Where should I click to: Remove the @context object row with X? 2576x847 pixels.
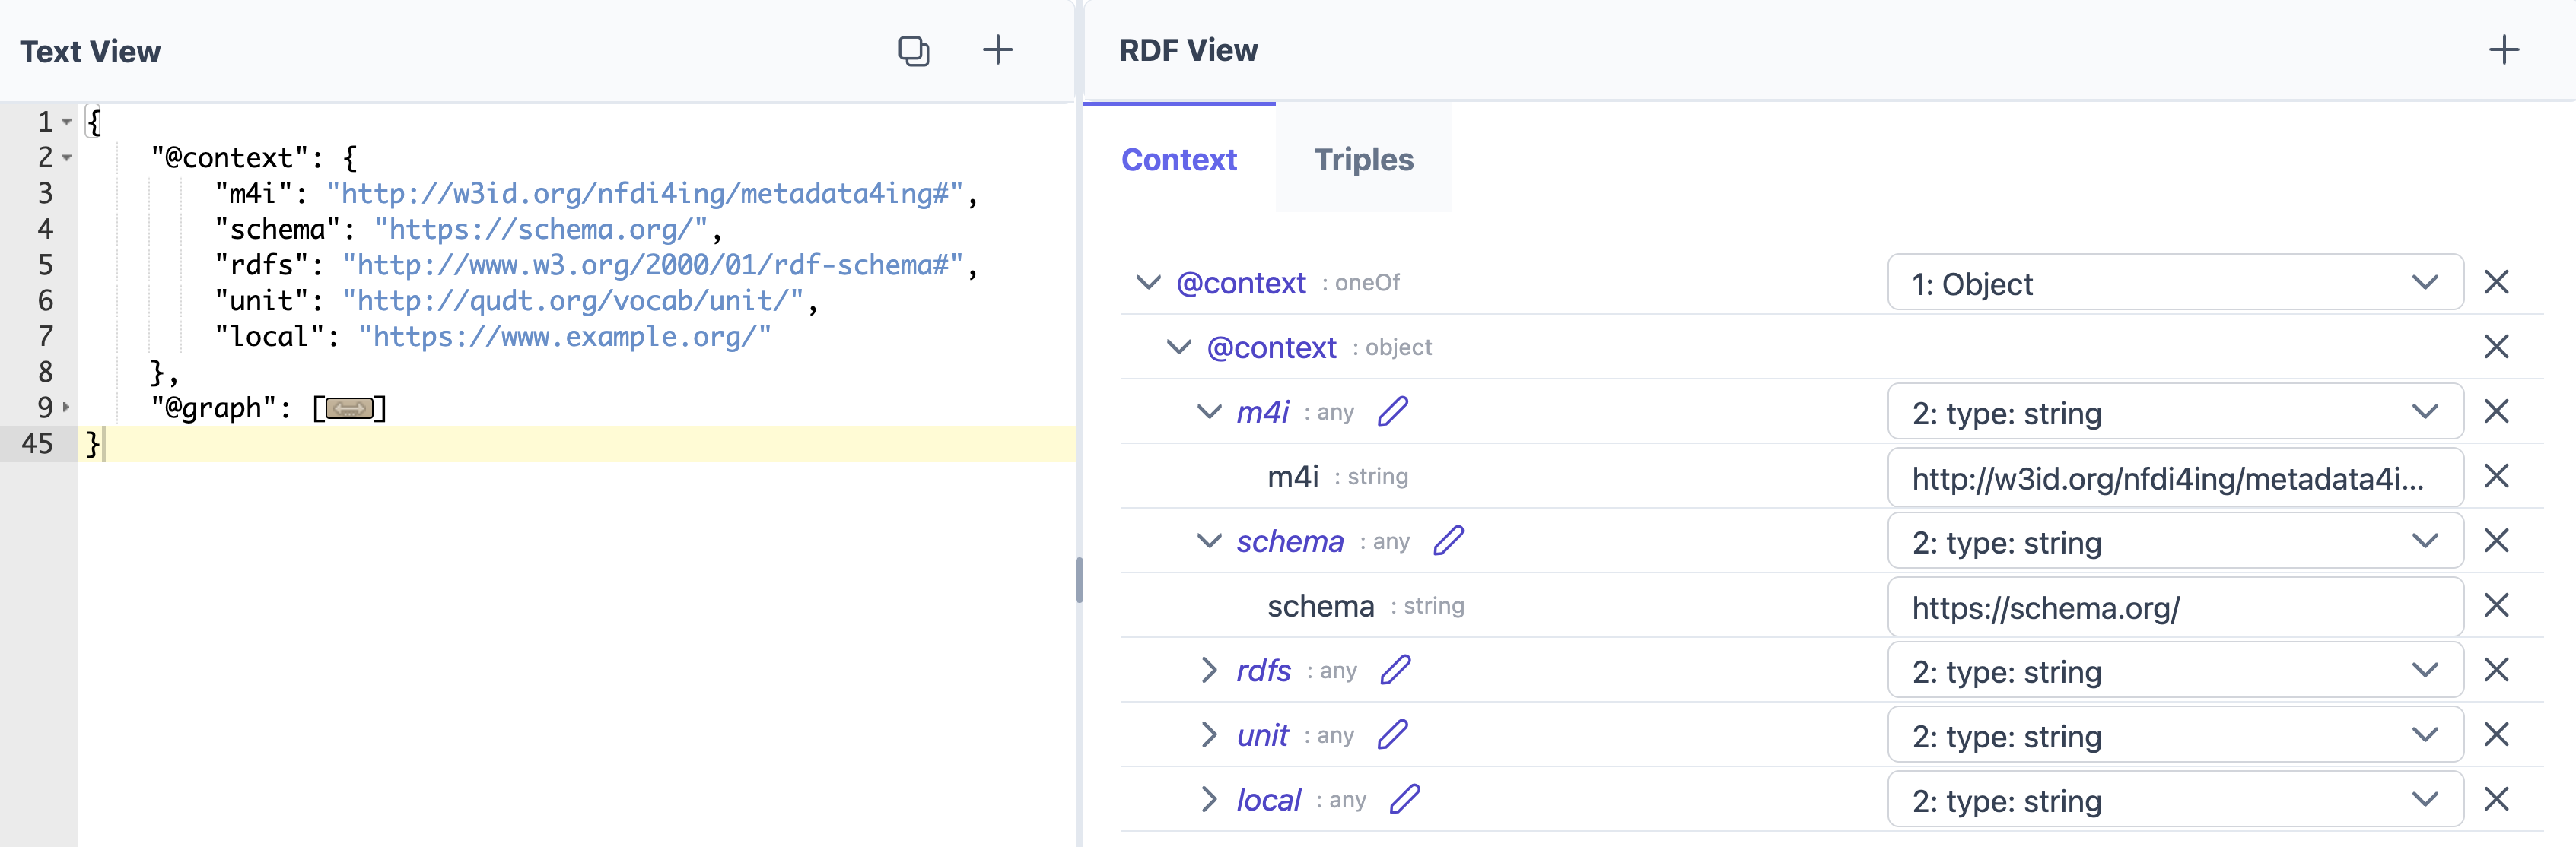[2497, 347]
